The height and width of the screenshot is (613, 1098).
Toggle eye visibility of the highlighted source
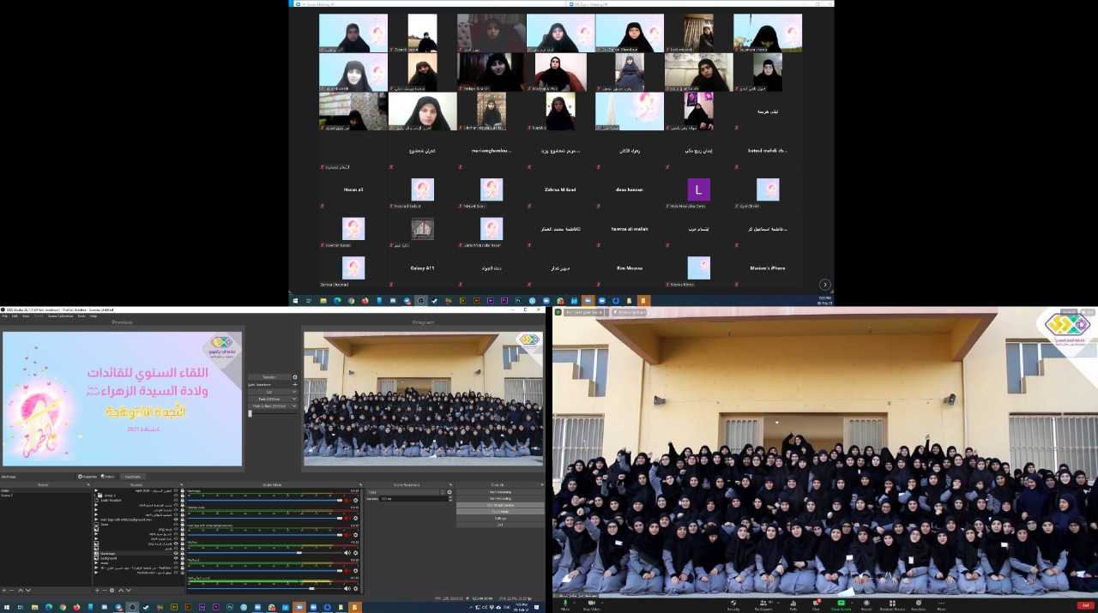point(176,554)
